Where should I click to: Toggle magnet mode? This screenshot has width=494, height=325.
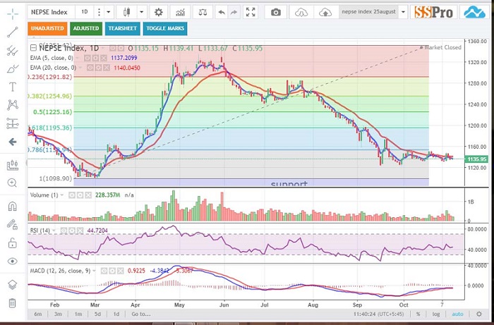pos(12,207)
